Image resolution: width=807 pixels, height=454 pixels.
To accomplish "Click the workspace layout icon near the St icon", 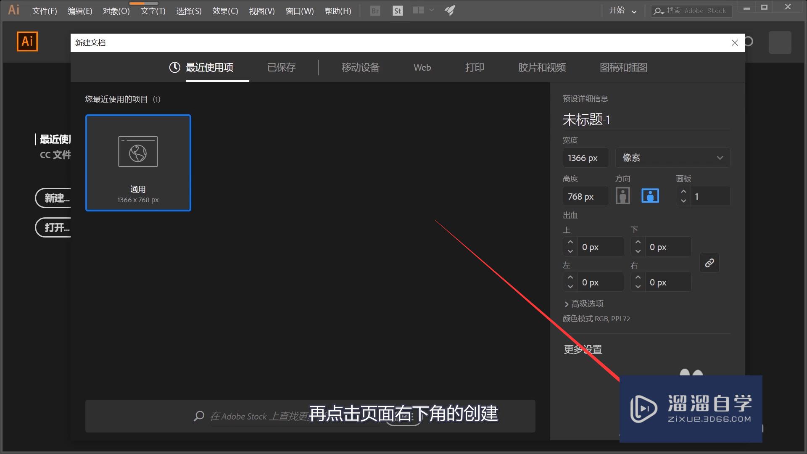I will pyautogui.click(x=419, y=11).
